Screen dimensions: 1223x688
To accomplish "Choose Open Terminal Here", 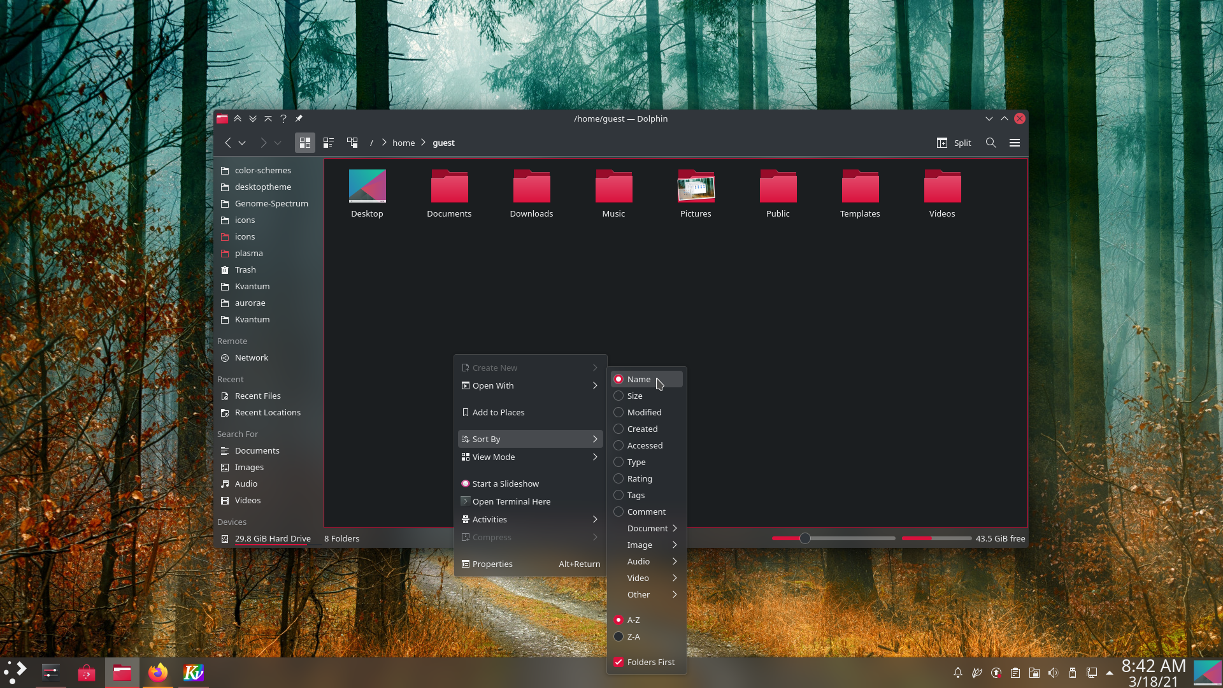I will point(530,501).
